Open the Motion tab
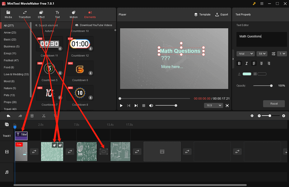The width and height of the screenshot is (289, 187). [73, 15]
